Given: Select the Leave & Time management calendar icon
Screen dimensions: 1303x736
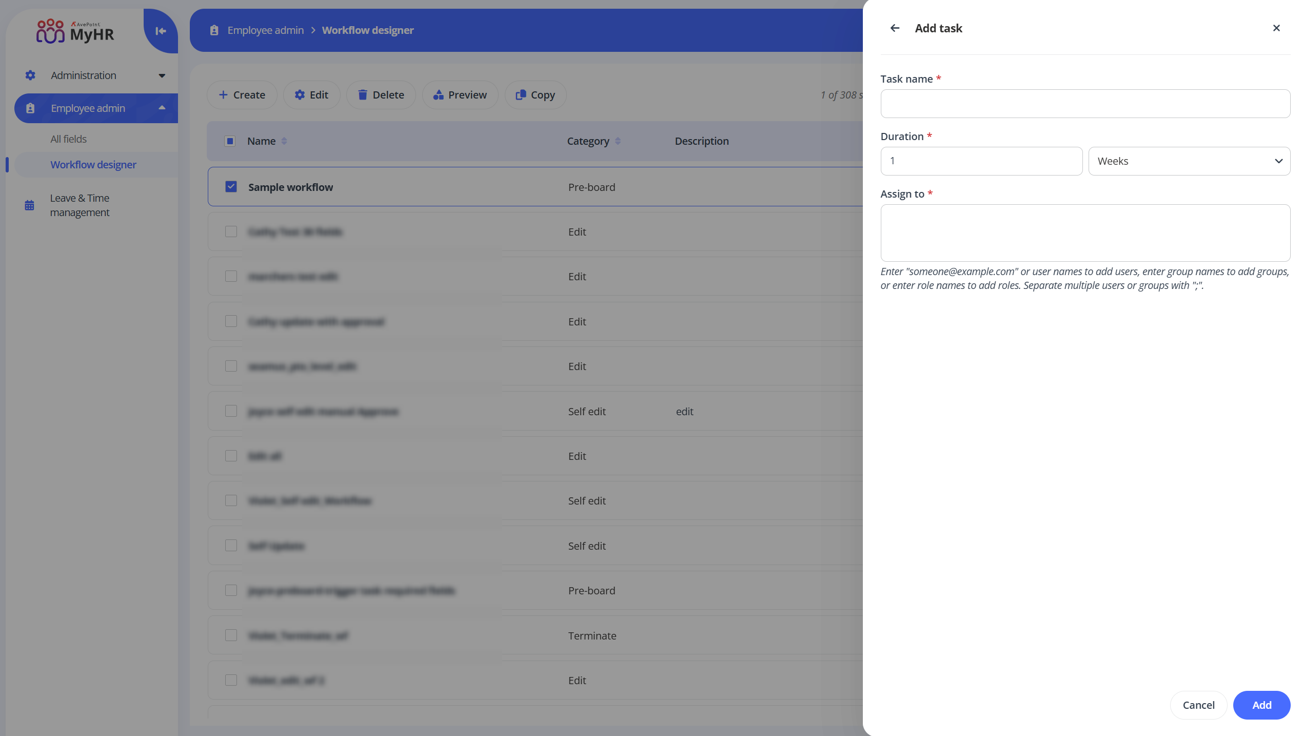Looking at the screenshot, I should tap(29, 204).
